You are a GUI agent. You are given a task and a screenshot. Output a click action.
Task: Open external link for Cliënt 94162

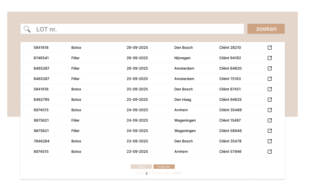click(270, 58)
